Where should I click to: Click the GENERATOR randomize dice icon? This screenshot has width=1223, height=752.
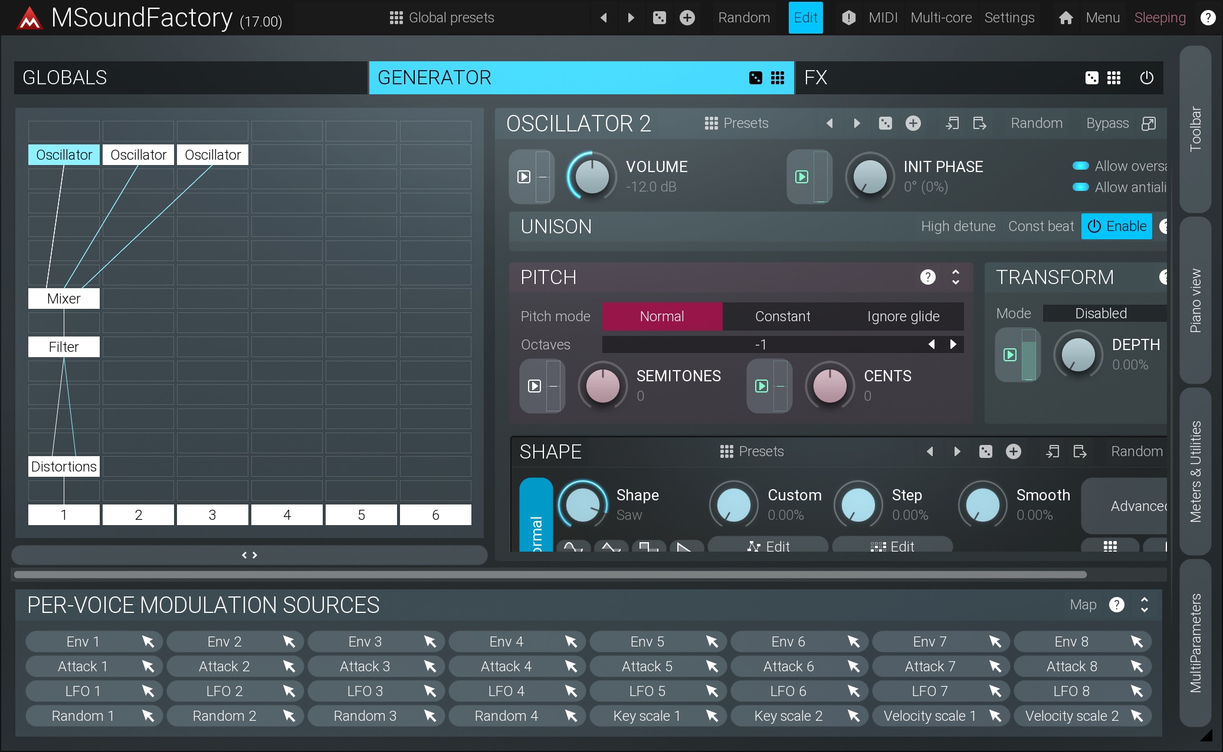coord(755,78)
